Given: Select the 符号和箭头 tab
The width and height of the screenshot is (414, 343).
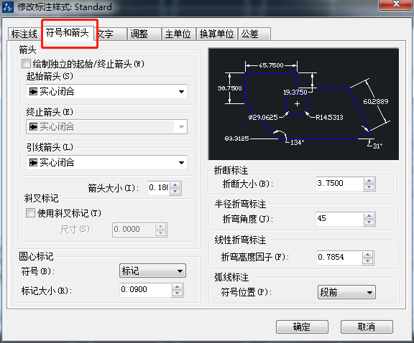Looking at the screenshot, I should pos(68,33).
